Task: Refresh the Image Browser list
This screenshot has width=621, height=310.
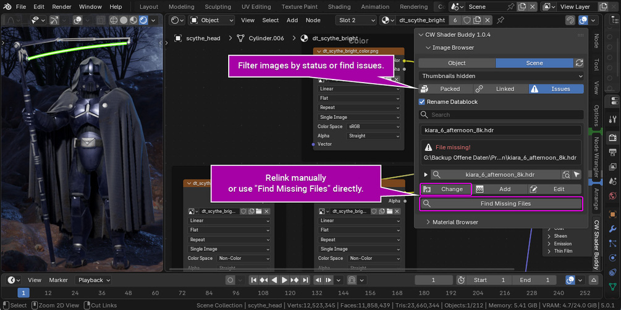Action: coord(579,63)
